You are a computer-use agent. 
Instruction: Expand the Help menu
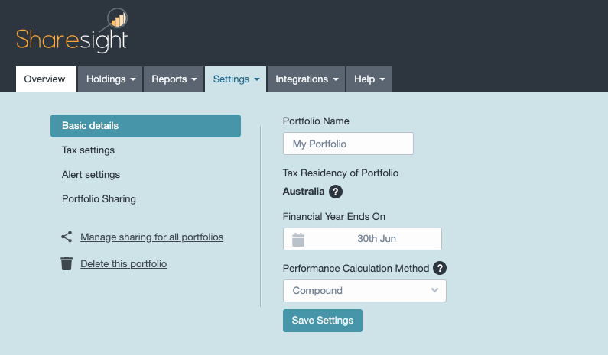tap(369, 79)
